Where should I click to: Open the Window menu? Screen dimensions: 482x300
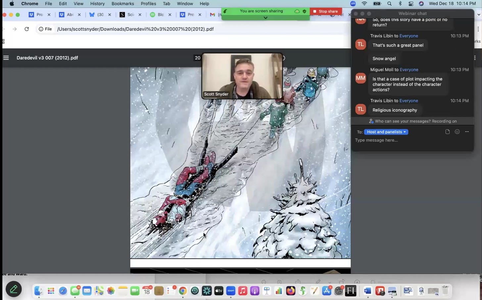185,4
